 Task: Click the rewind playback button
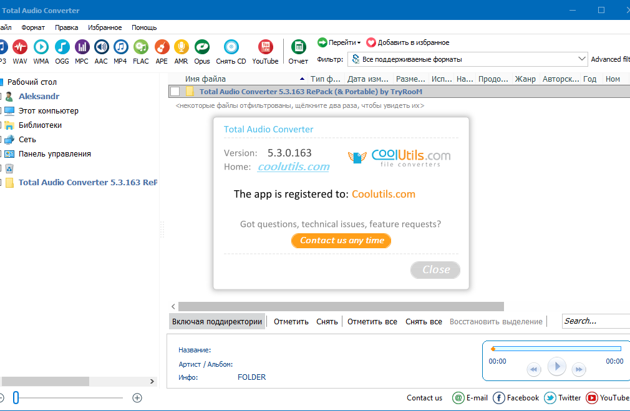(x=533, y=369)
